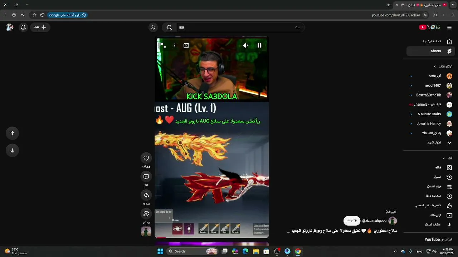Go to previous Short with up arrow
This screenshot has width=458, height=257.
tap(12, 133)
